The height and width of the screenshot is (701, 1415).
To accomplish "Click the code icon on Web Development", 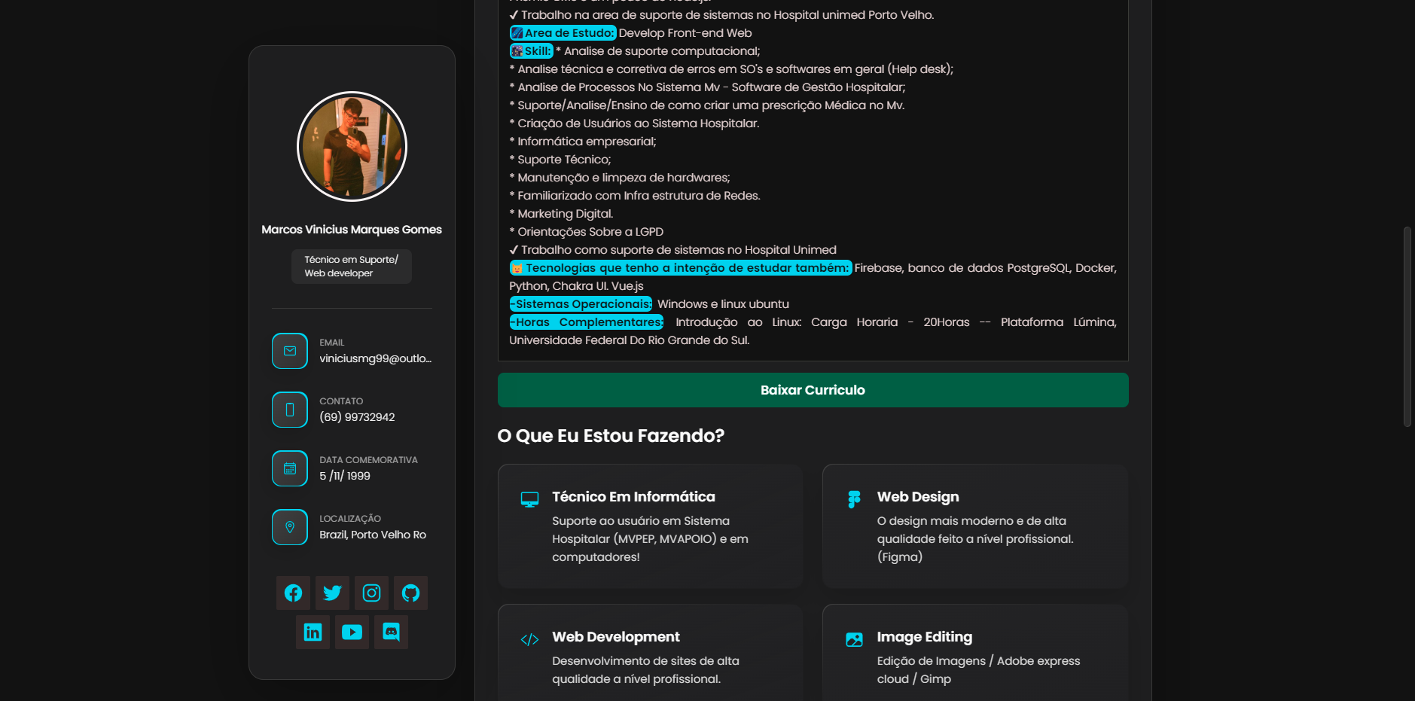I will pyautogui.click(x=530, y=639).
